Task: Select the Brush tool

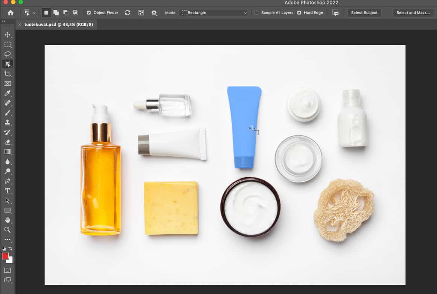Action: (8, 113)
